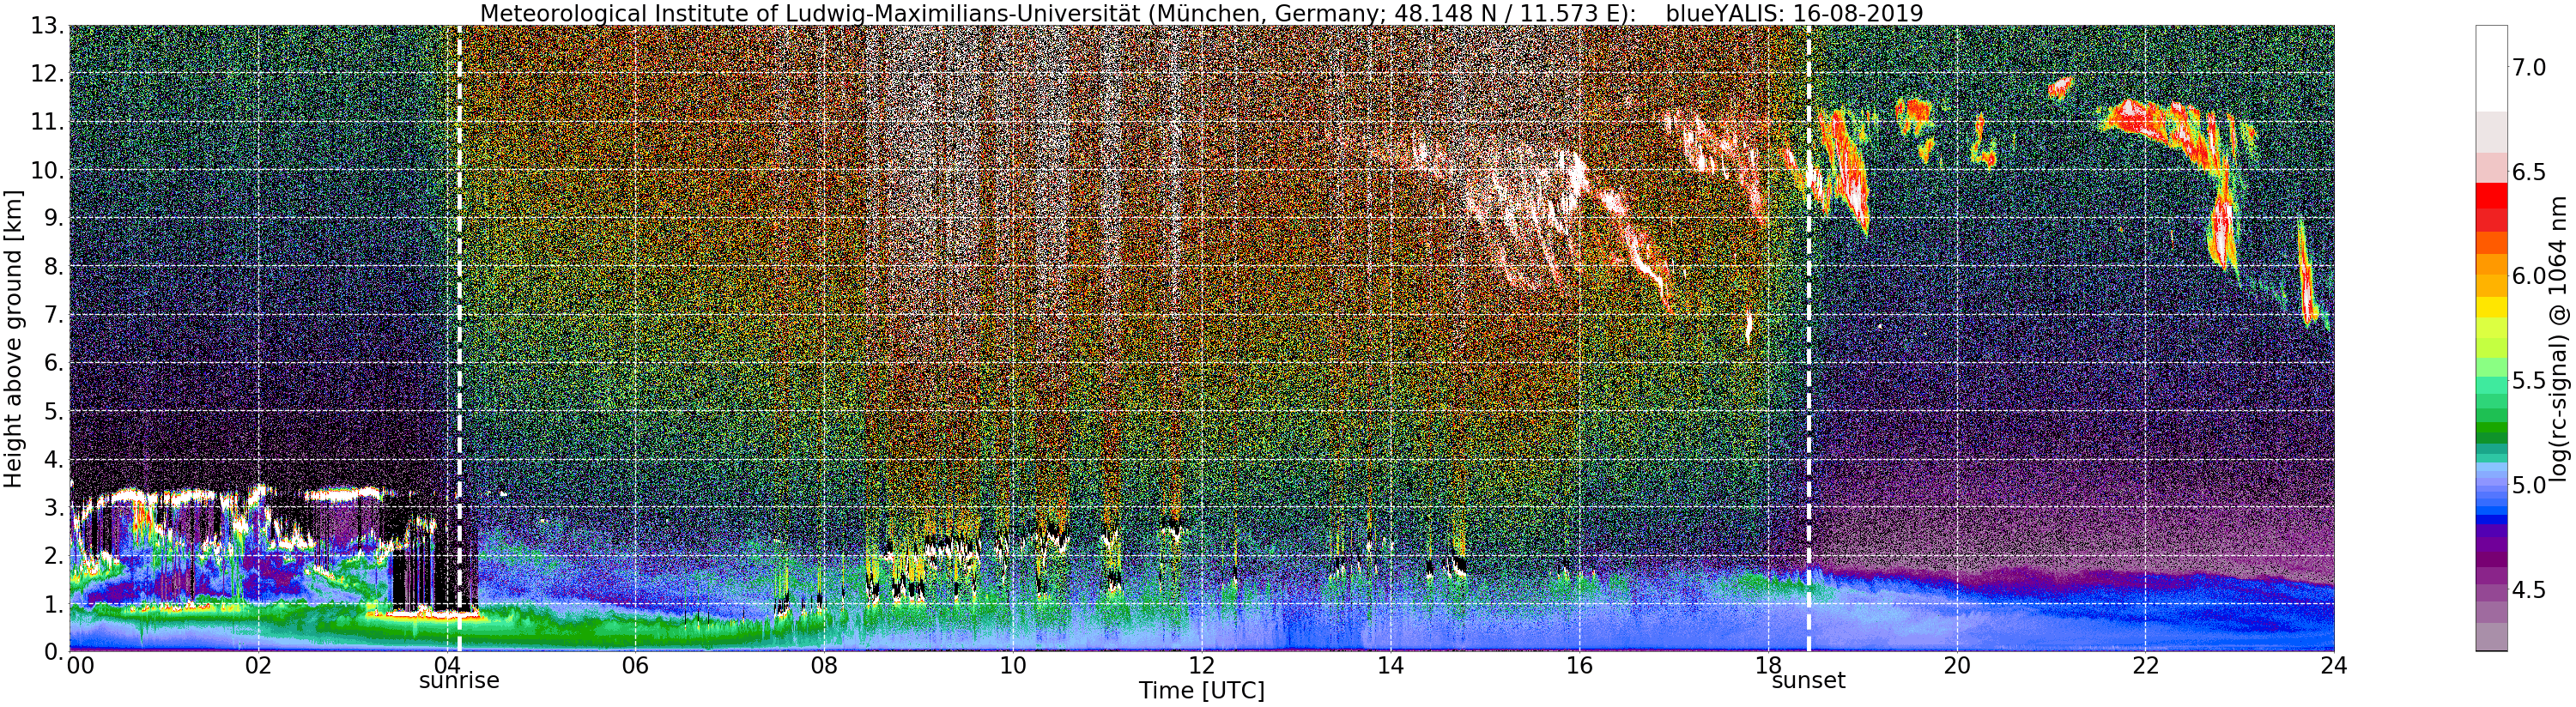Click the y-axis tick label '2.'

54,555
